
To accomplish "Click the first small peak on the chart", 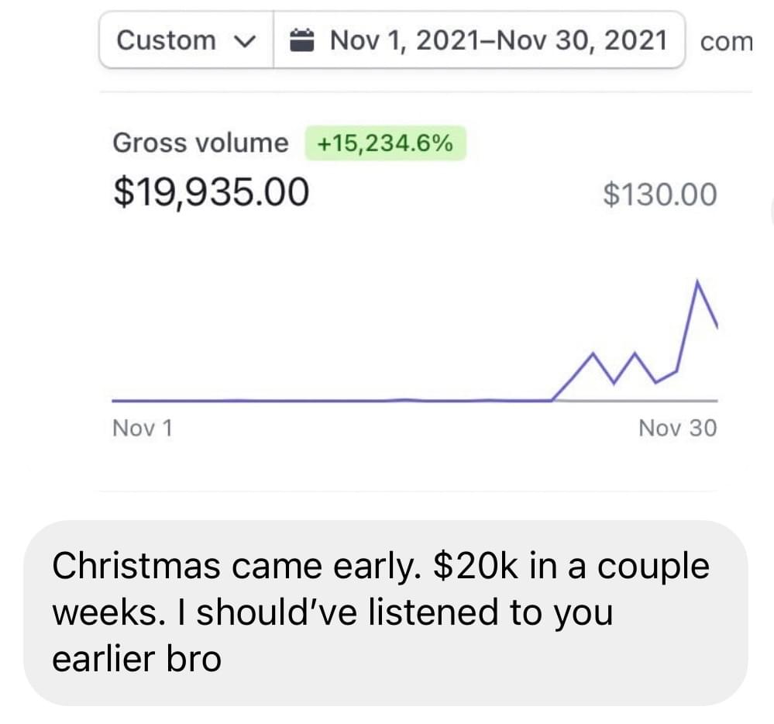I will click(593, 354).
